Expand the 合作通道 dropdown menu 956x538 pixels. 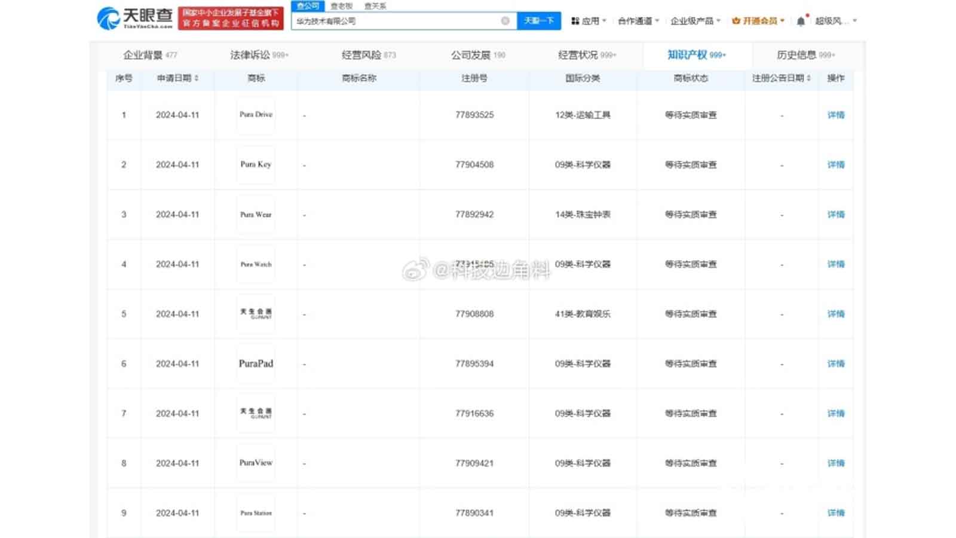pyautogui.click(x=638, y=21)
